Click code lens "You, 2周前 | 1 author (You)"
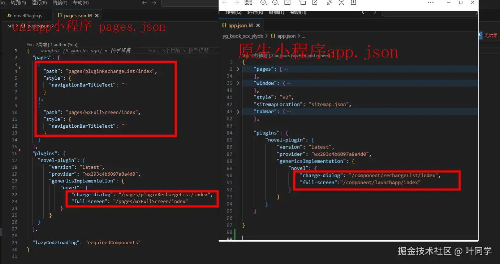Screen dimensions: 500x264 tap(52, 45)
